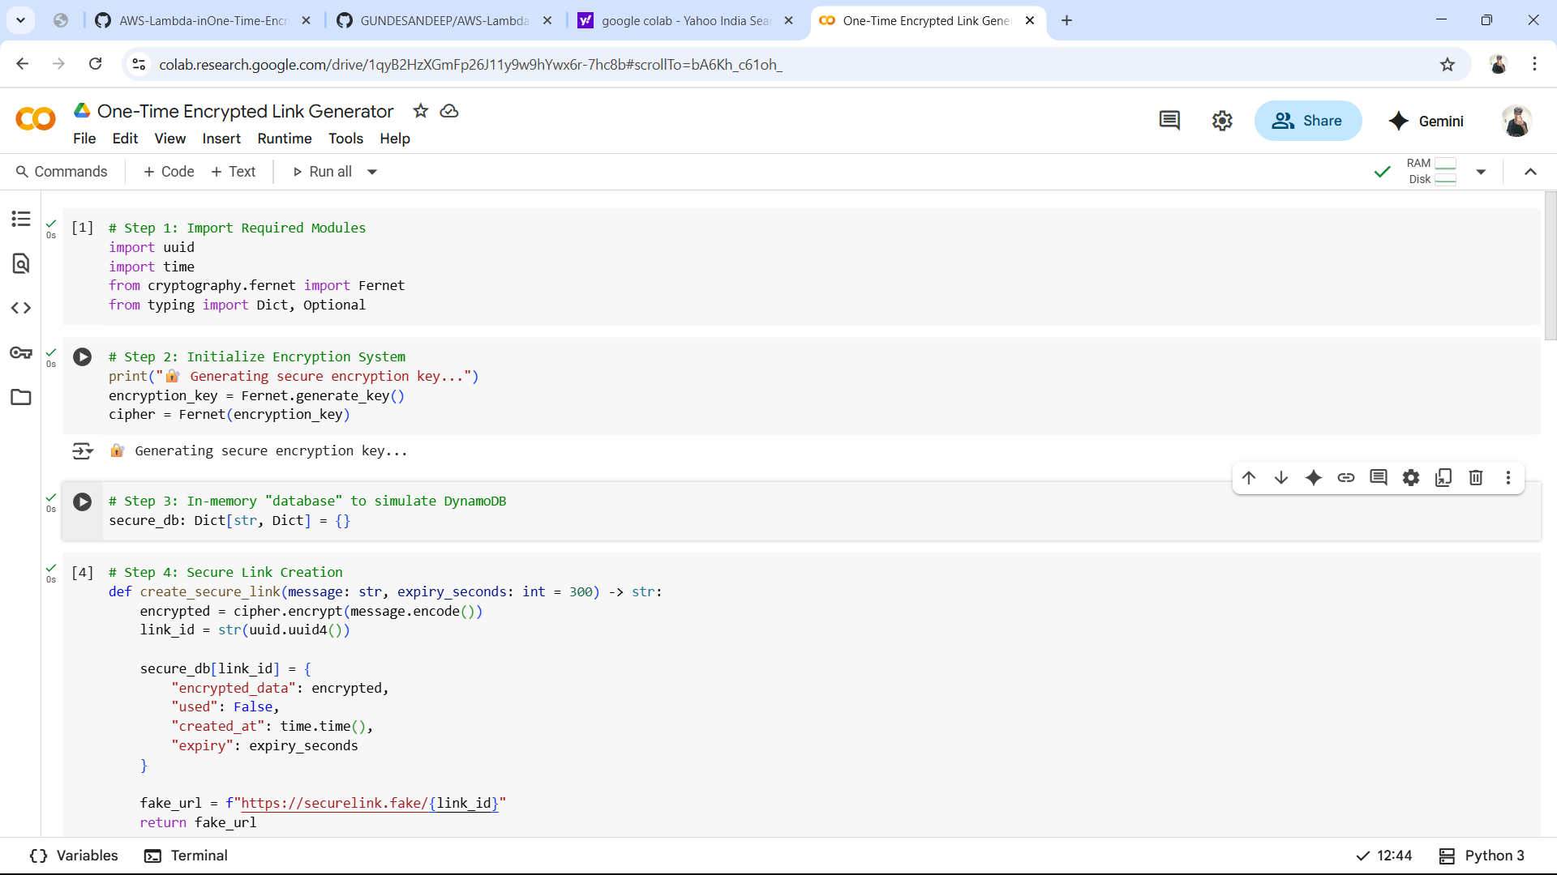Open the Runtime menu

tap(284, 139)
